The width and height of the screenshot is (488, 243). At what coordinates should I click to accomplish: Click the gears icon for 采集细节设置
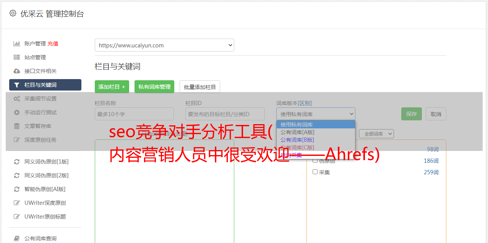16,99
